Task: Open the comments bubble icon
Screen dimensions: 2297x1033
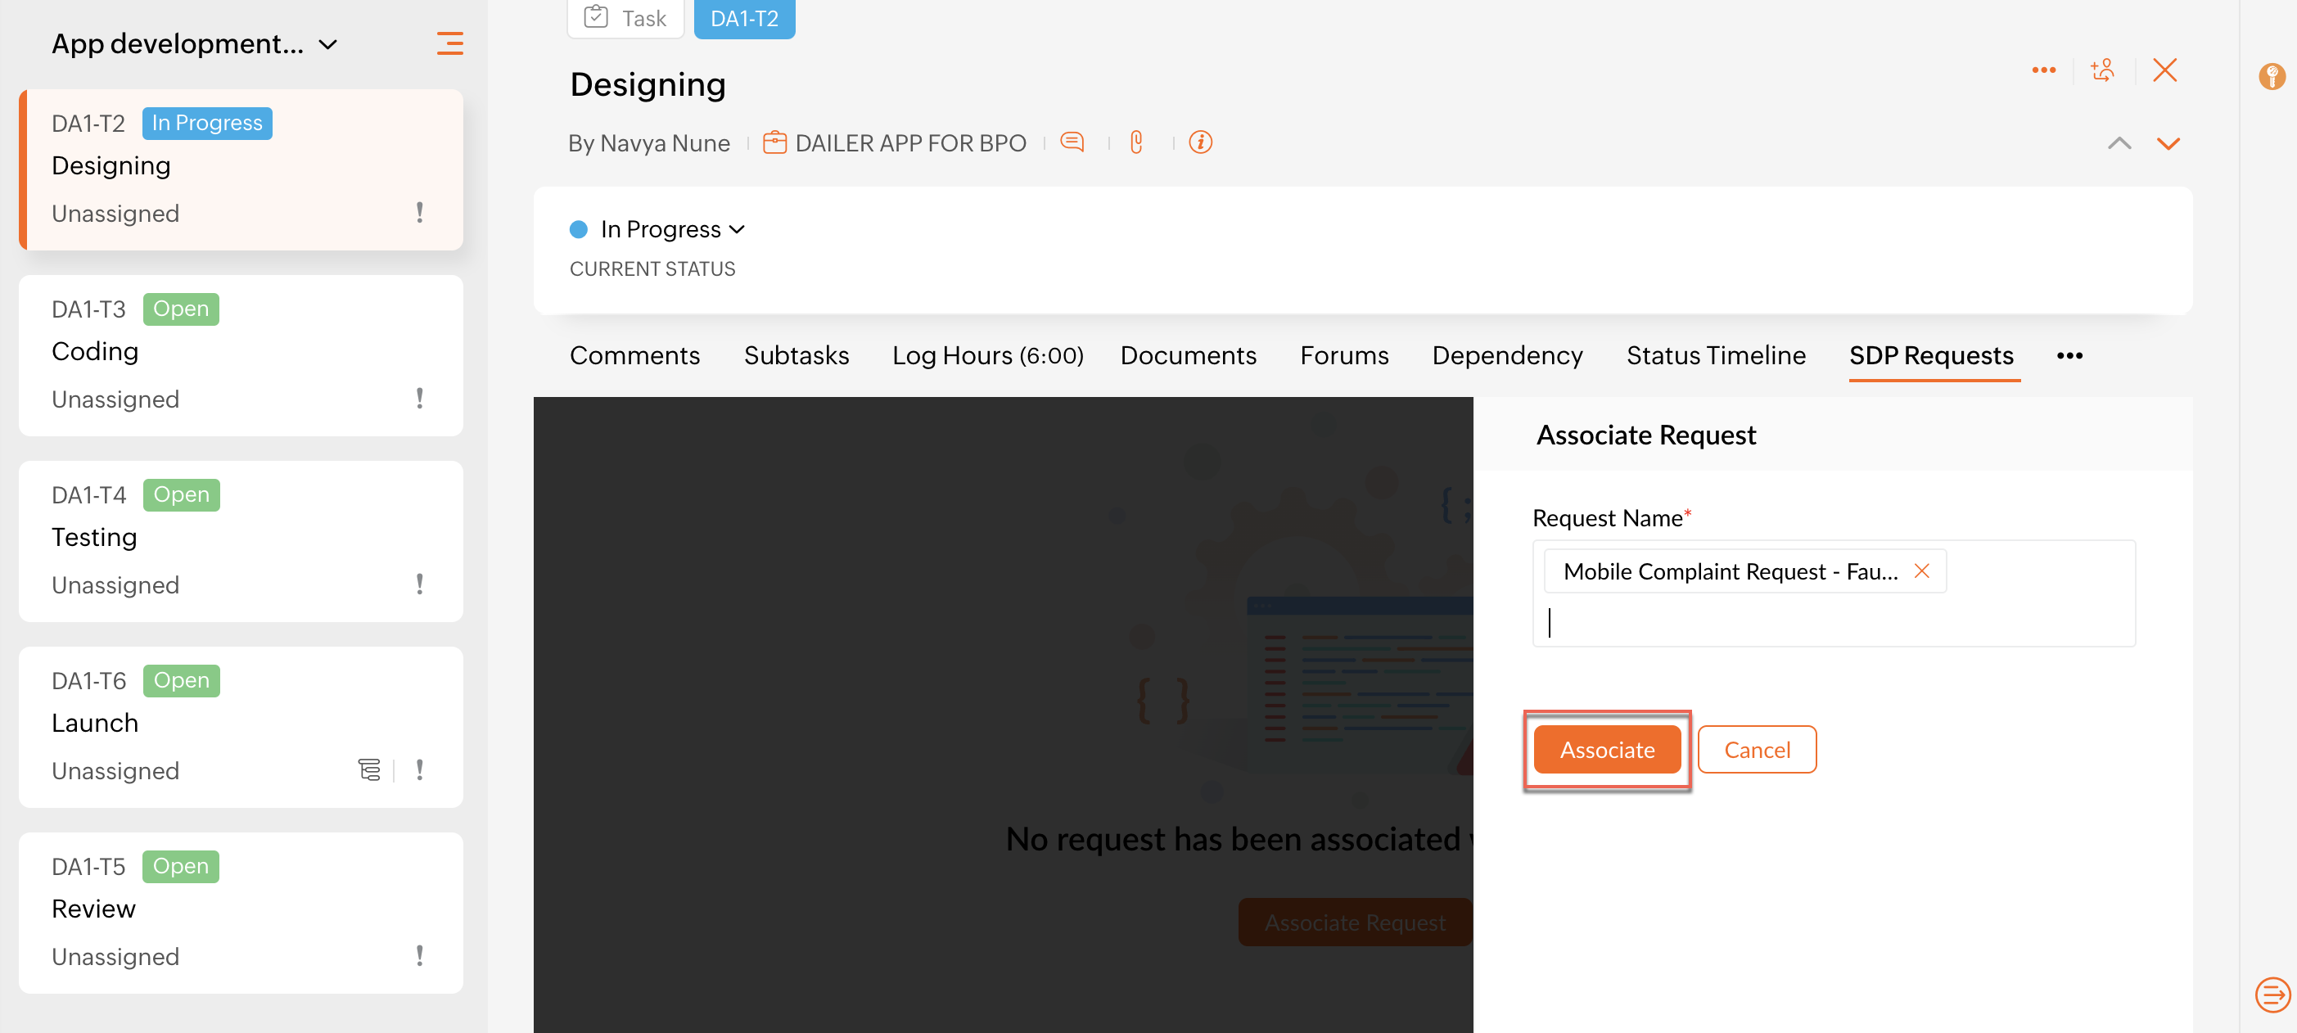Action: coord(1072,142)
